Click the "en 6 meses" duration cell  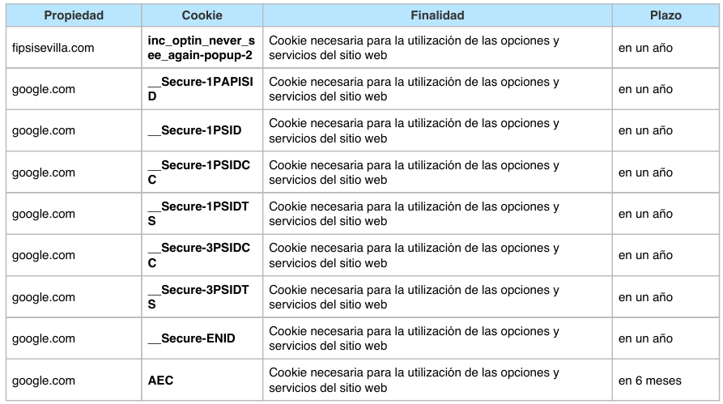tap(650, 381)
